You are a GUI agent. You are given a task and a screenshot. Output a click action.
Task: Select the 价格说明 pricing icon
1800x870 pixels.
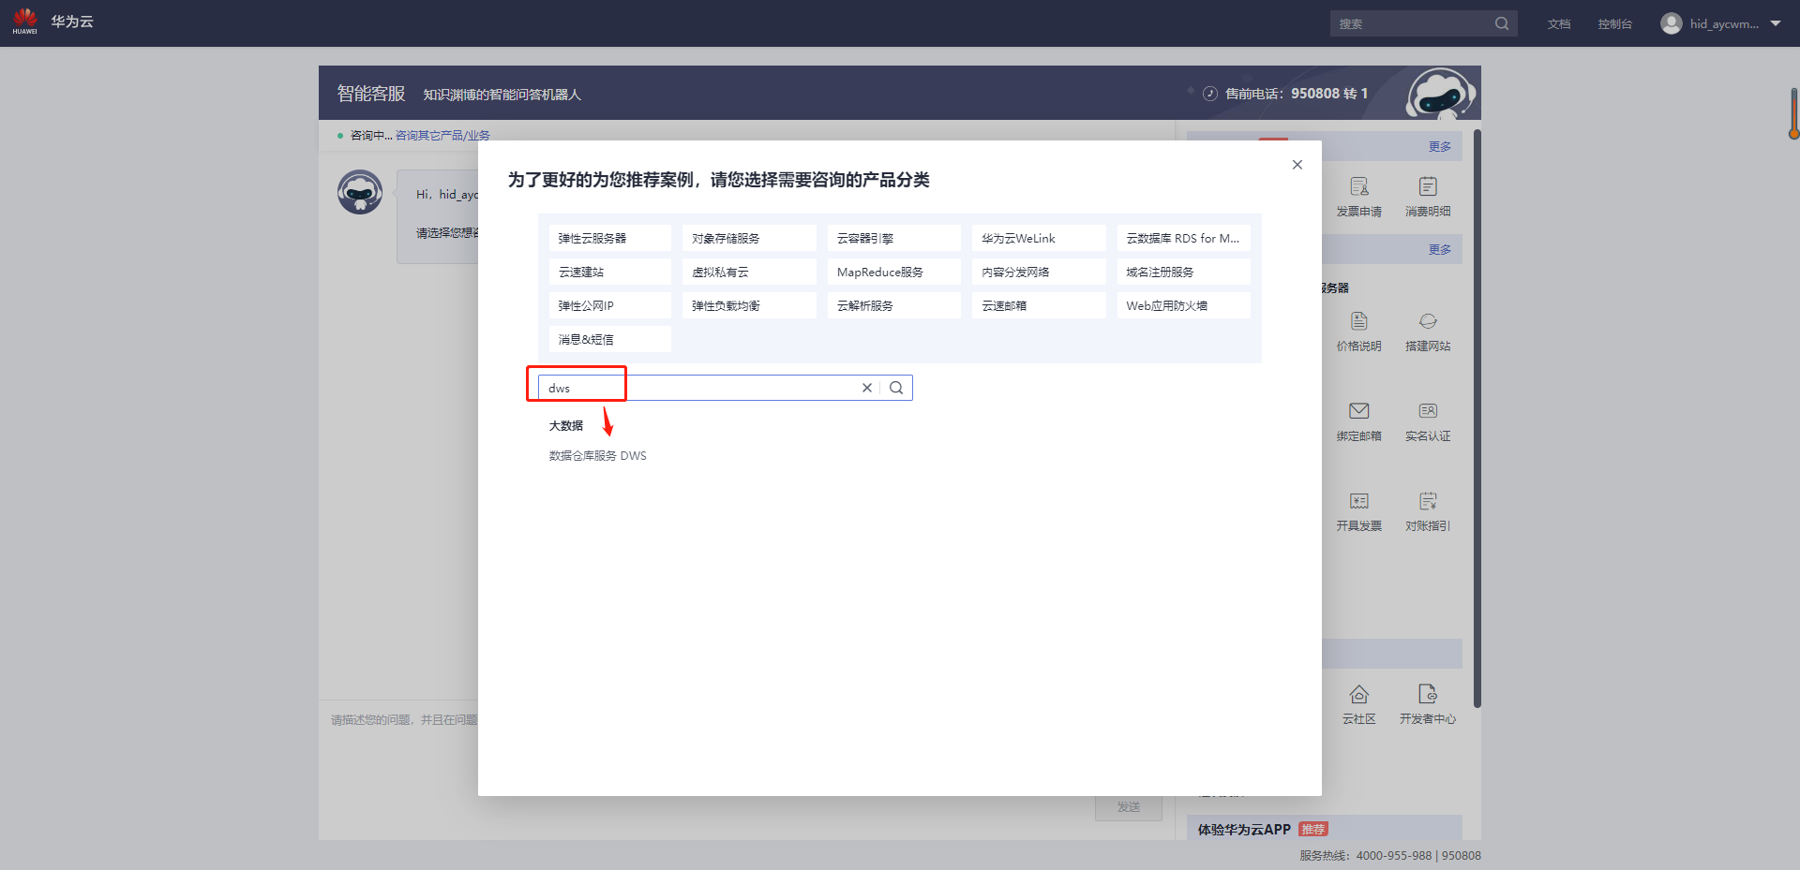[1359, 331]
